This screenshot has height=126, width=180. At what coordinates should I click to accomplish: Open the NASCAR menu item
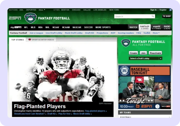(77, 27)
